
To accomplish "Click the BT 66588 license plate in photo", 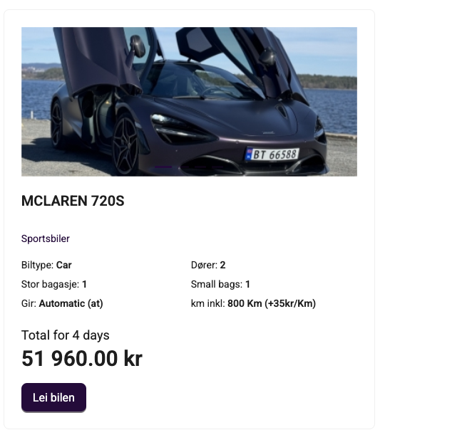I will point(272,154).
